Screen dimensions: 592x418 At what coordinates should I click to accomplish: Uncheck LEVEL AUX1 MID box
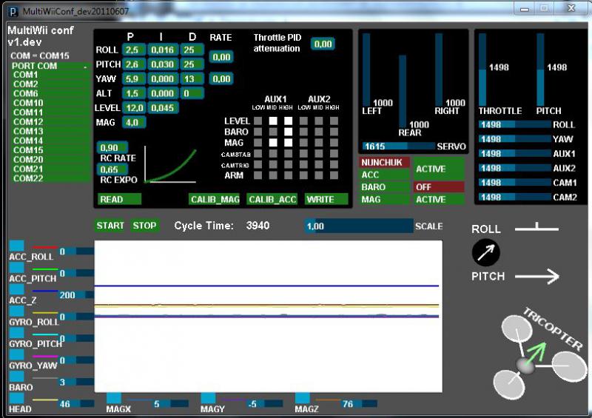pos(273,121)
